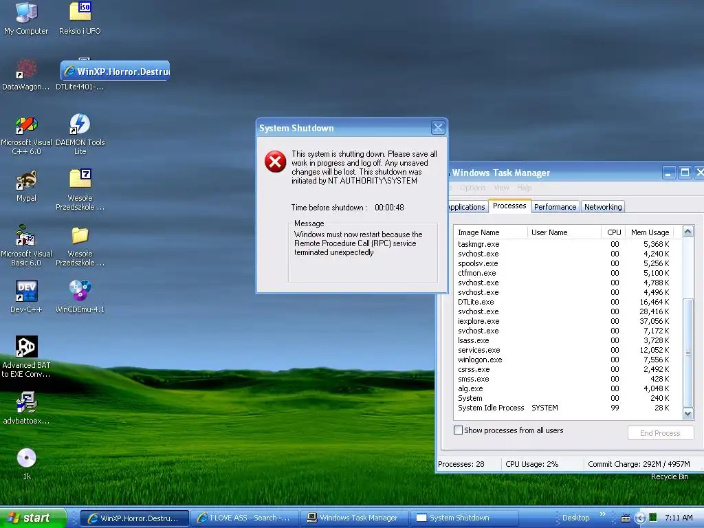This screenshot has height=528, width=704.
Task: Enable Show processes from all users
Action: click(x=458, y=430)
